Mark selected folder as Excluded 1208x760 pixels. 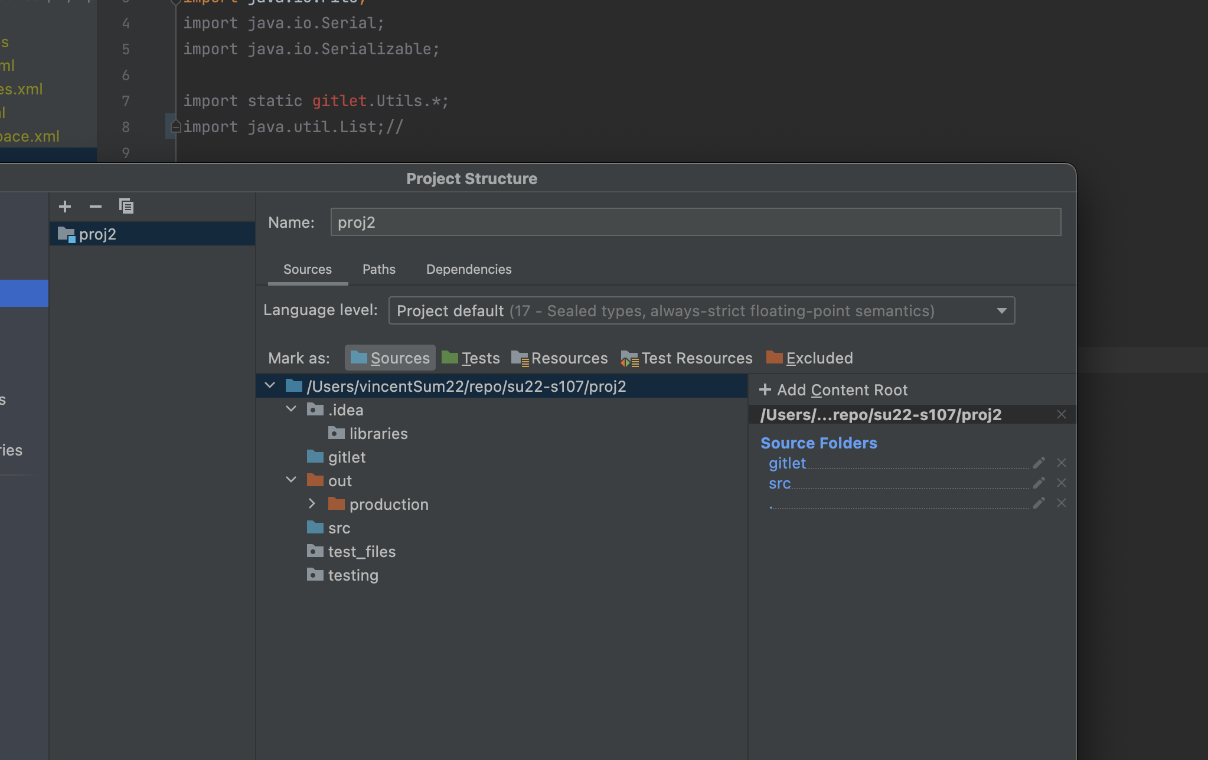tap(809, 358)
